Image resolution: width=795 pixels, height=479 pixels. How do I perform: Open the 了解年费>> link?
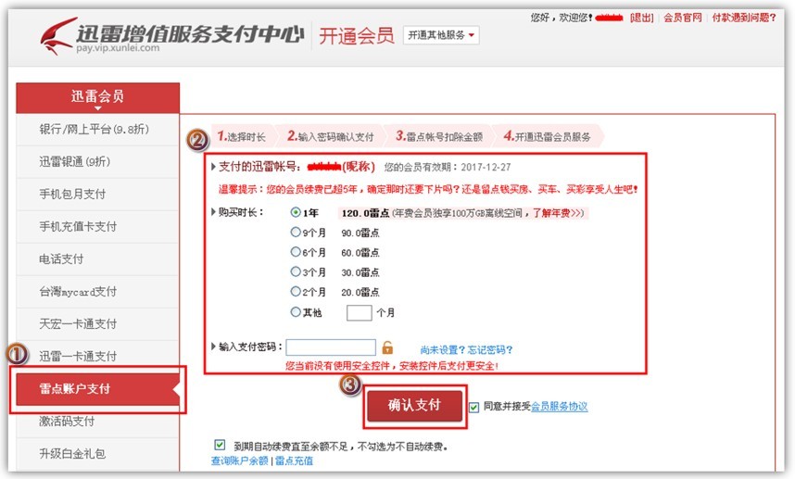(x=558, y=213)
